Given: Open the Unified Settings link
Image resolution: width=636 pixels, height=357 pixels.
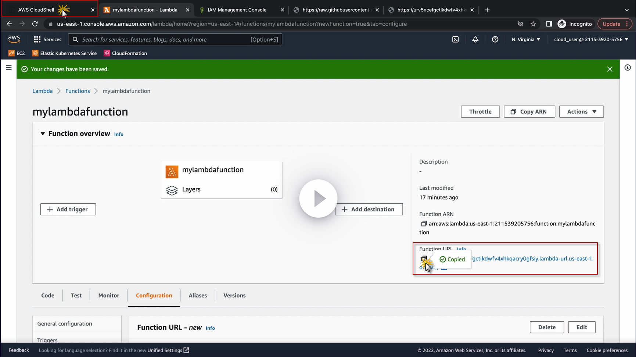Looking at the screenshot, I should coord(168,350).
